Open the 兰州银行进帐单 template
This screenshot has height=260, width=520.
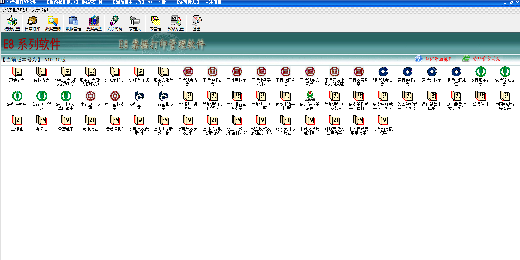[x=188, y=100]
